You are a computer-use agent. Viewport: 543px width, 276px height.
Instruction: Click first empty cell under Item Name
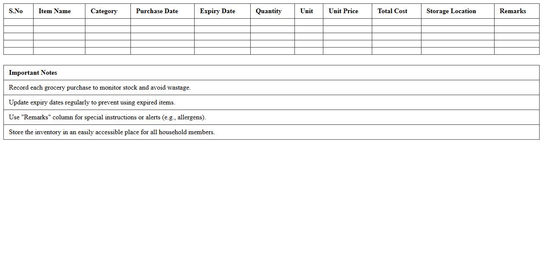click(x=59, y=22)
